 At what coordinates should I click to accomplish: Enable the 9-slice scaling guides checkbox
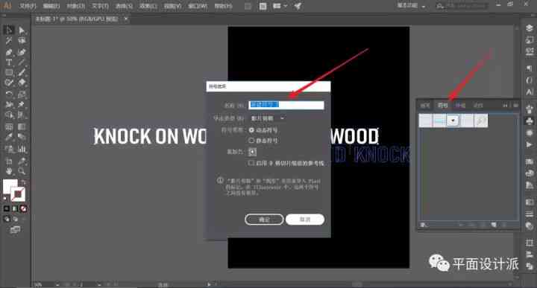click(x=251, y=163)
